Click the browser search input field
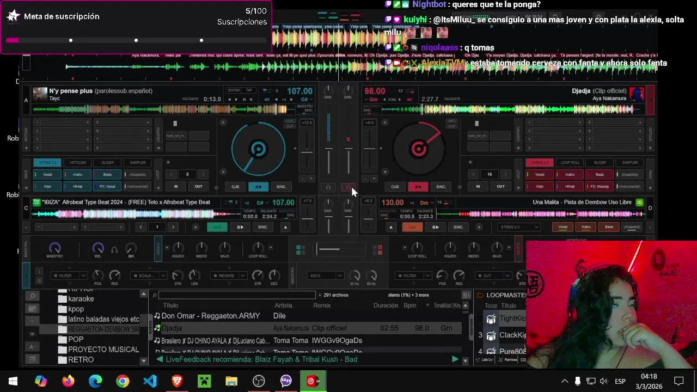 [x=236, y=295]
